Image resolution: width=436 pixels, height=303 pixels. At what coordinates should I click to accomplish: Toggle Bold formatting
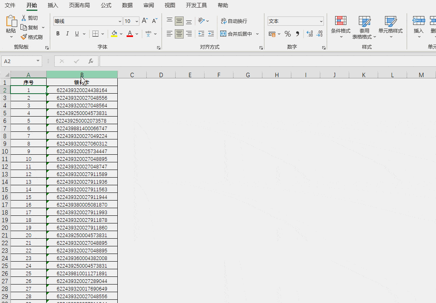(x=58, y=34)
